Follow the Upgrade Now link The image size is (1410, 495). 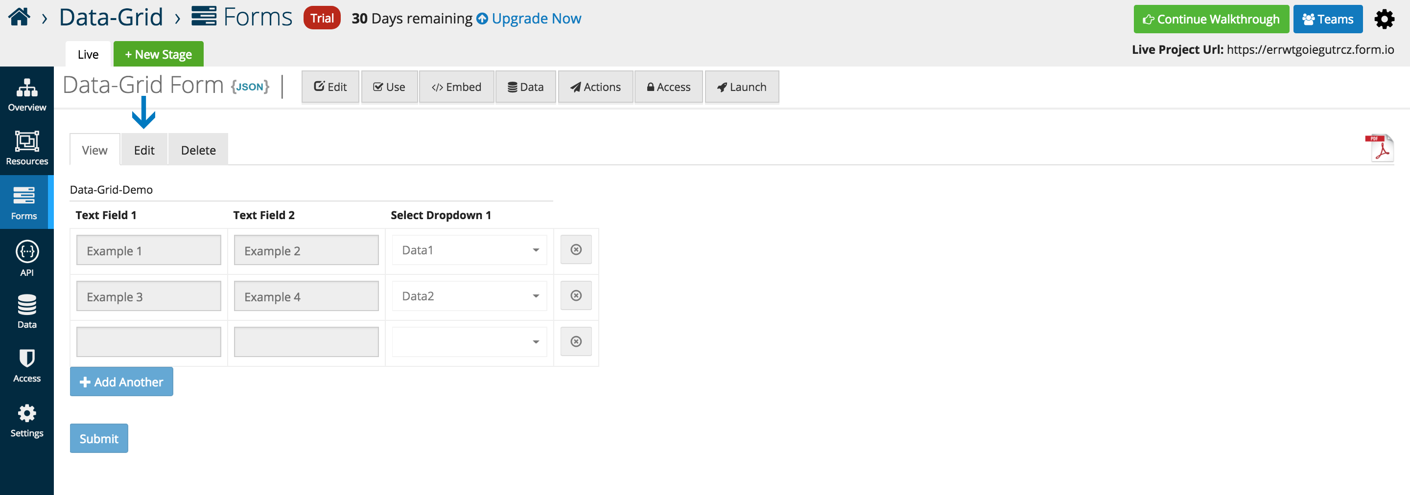click(x=529, y=19)
